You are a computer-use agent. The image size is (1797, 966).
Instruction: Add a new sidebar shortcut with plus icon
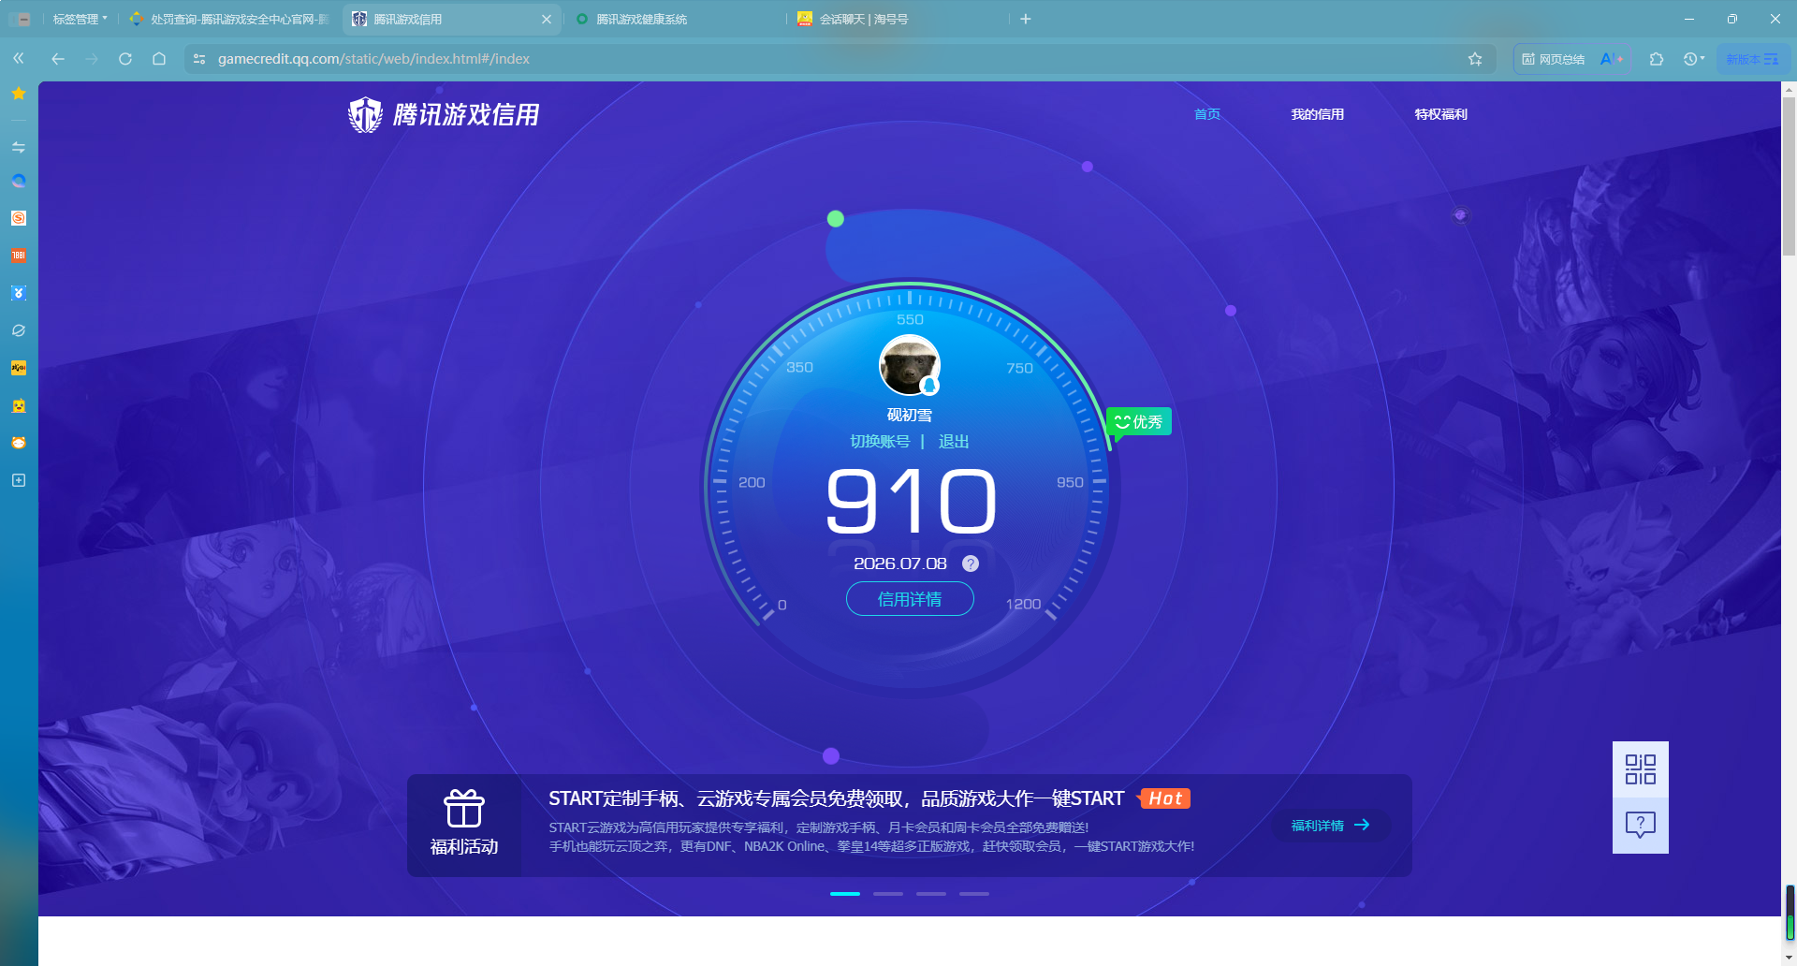tap(19, 480)
